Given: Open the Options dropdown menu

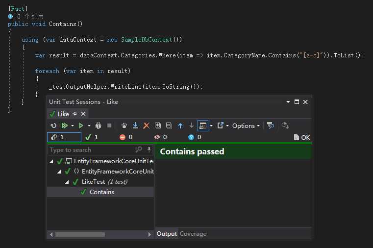Looking at the screenshot, I should pyautogui.click(x=246, y=125).
